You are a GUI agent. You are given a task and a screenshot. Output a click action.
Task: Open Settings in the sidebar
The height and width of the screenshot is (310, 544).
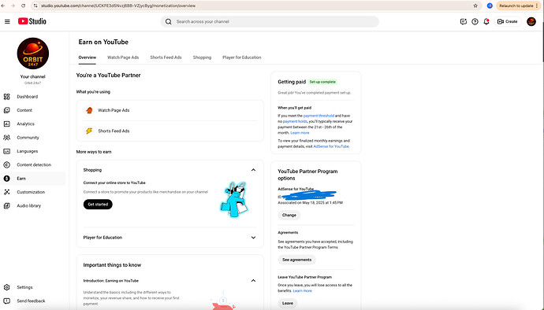tap(33, 287)
